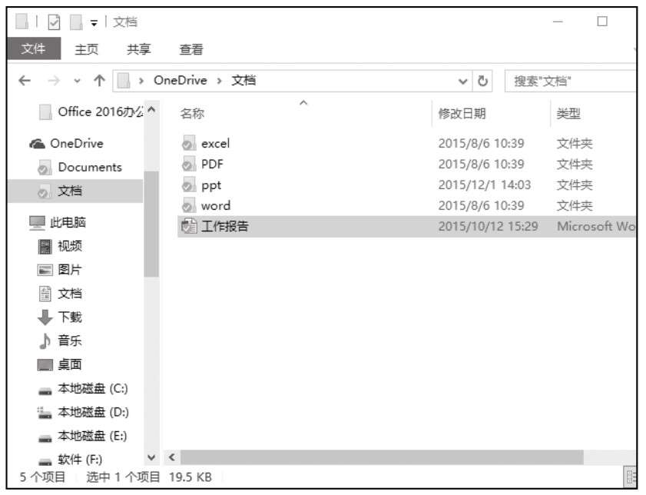Click the 搜索"文档" search box
The width and height of the screenshot is (646, 495).
(x=570, y=81)
